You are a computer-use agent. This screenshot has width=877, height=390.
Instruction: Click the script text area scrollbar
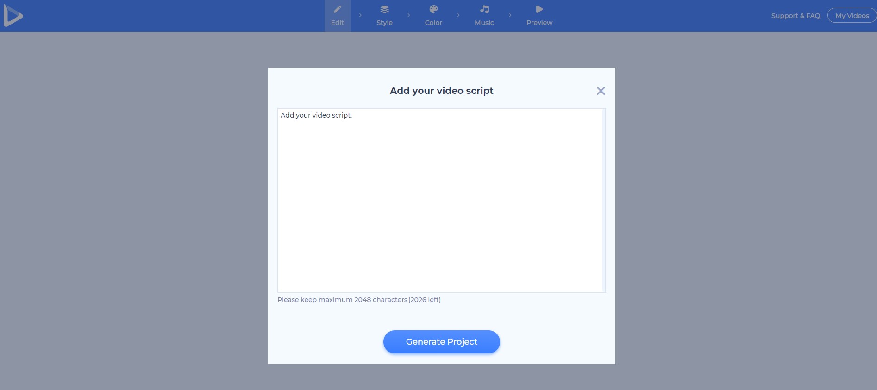604,200
